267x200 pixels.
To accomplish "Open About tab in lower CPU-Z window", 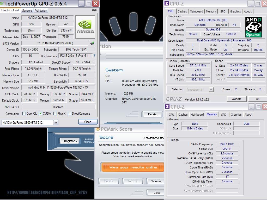I will click(x=248, y=115).
